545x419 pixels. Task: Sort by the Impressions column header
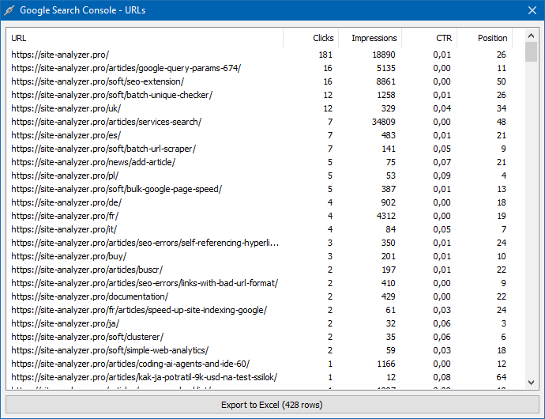pyautogui.click(x=370, y=38)
